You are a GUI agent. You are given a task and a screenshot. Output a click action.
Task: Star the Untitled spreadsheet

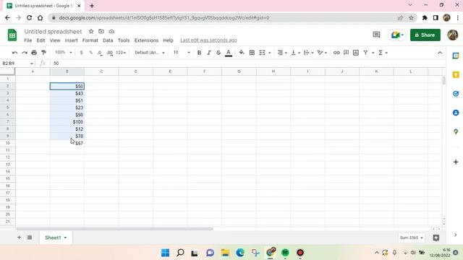pos(91,31)
